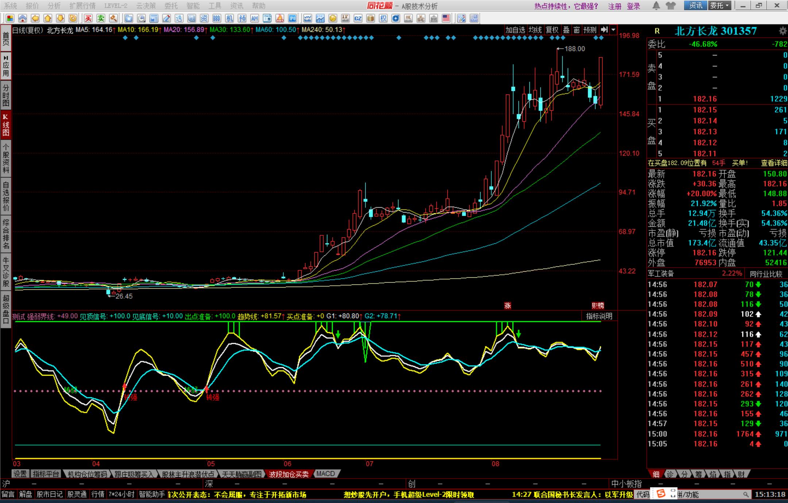Click the green 卖 sell toolbar icon
The width and height of the screenshot is (788, 503).
101,18
